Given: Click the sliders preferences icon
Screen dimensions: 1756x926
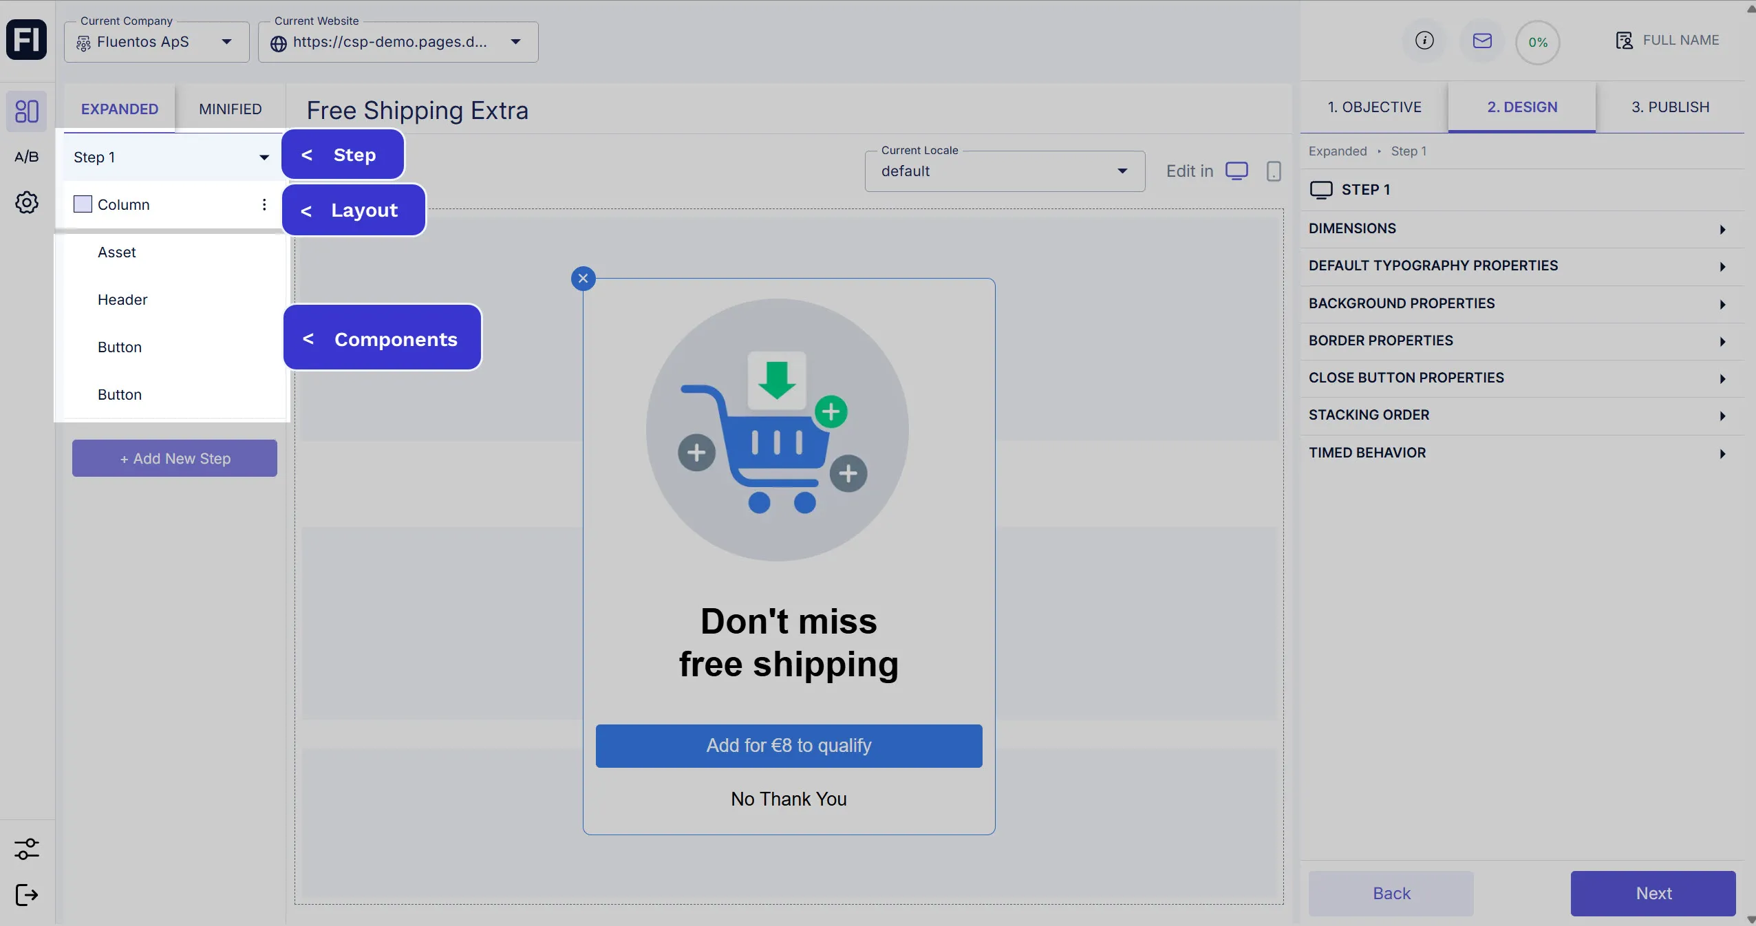Looking at the screenshot, I should 27,849.
